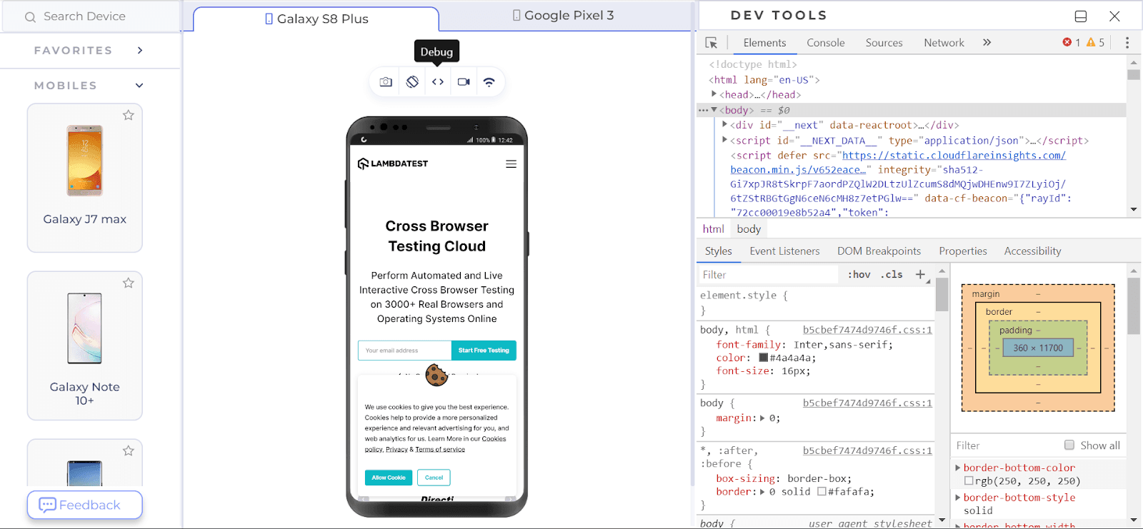
Task: Click the email address input on phone
Action: pos(404,351)
